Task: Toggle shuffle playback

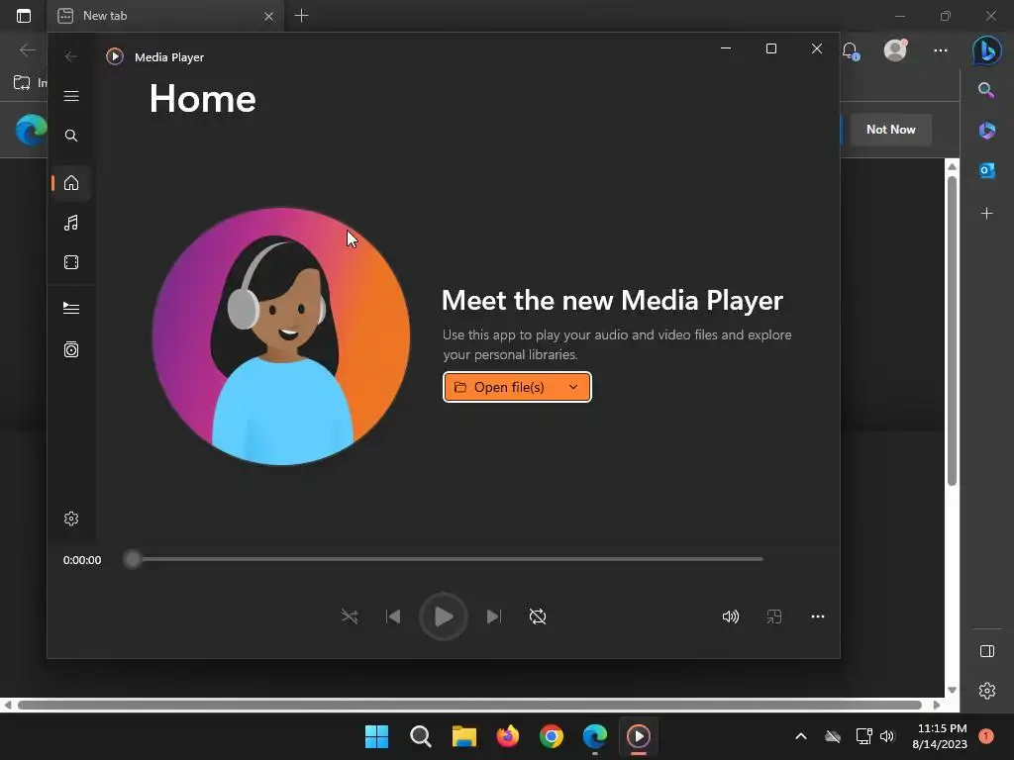Action: pyautogui.click(x=350, y=617)
